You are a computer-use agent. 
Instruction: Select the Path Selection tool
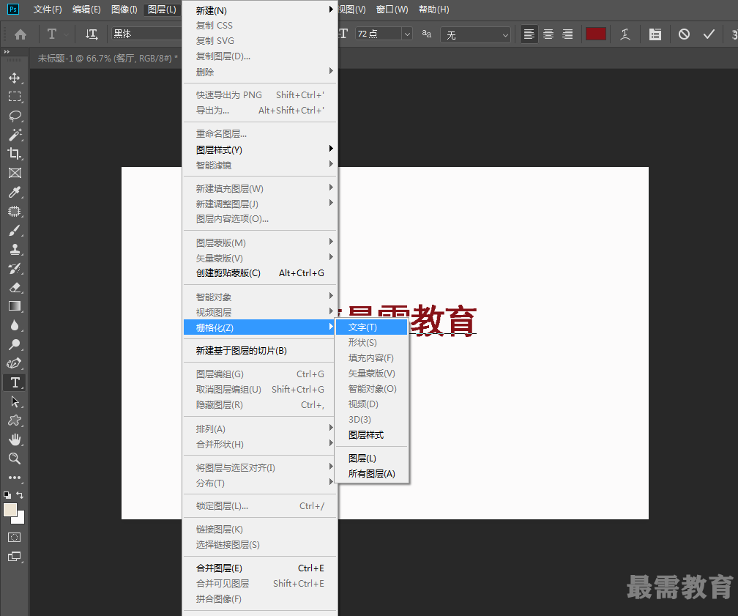point(15,401)
